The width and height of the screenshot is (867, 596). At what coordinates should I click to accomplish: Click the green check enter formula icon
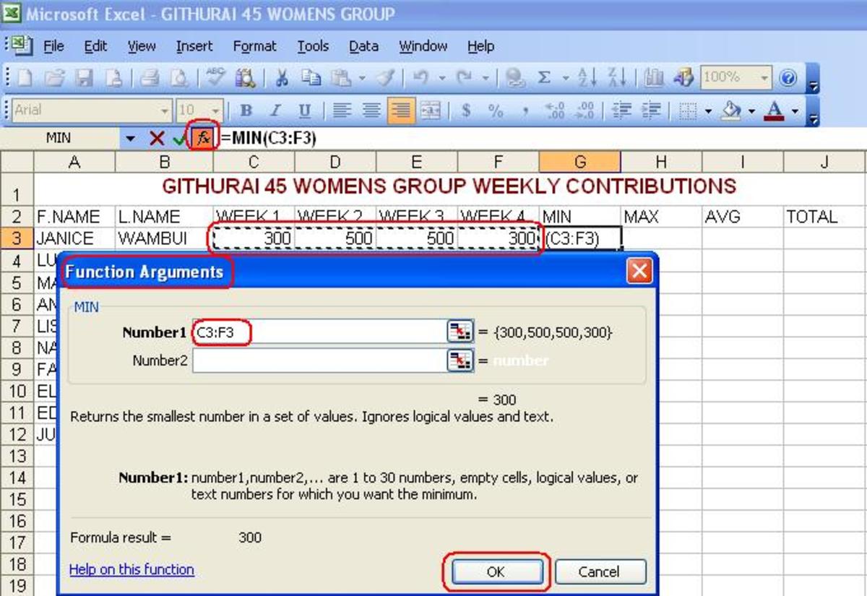179,138
